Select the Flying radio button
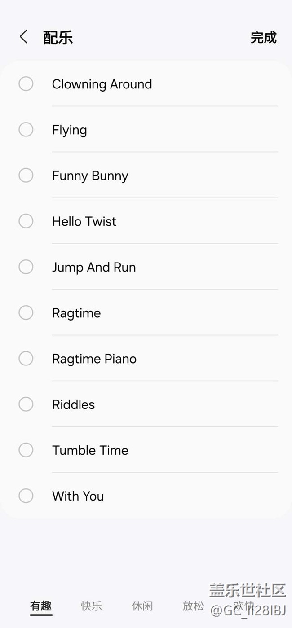Image resolution: width=292 pixels, height=628 pixels. click(x=26, y=130)
